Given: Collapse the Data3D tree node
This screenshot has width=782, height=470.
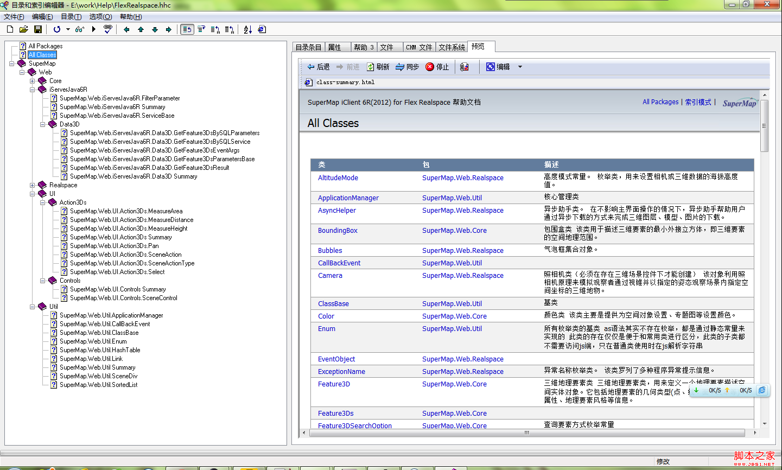Looking at the screenshot, I should click(x=43, y=124).
